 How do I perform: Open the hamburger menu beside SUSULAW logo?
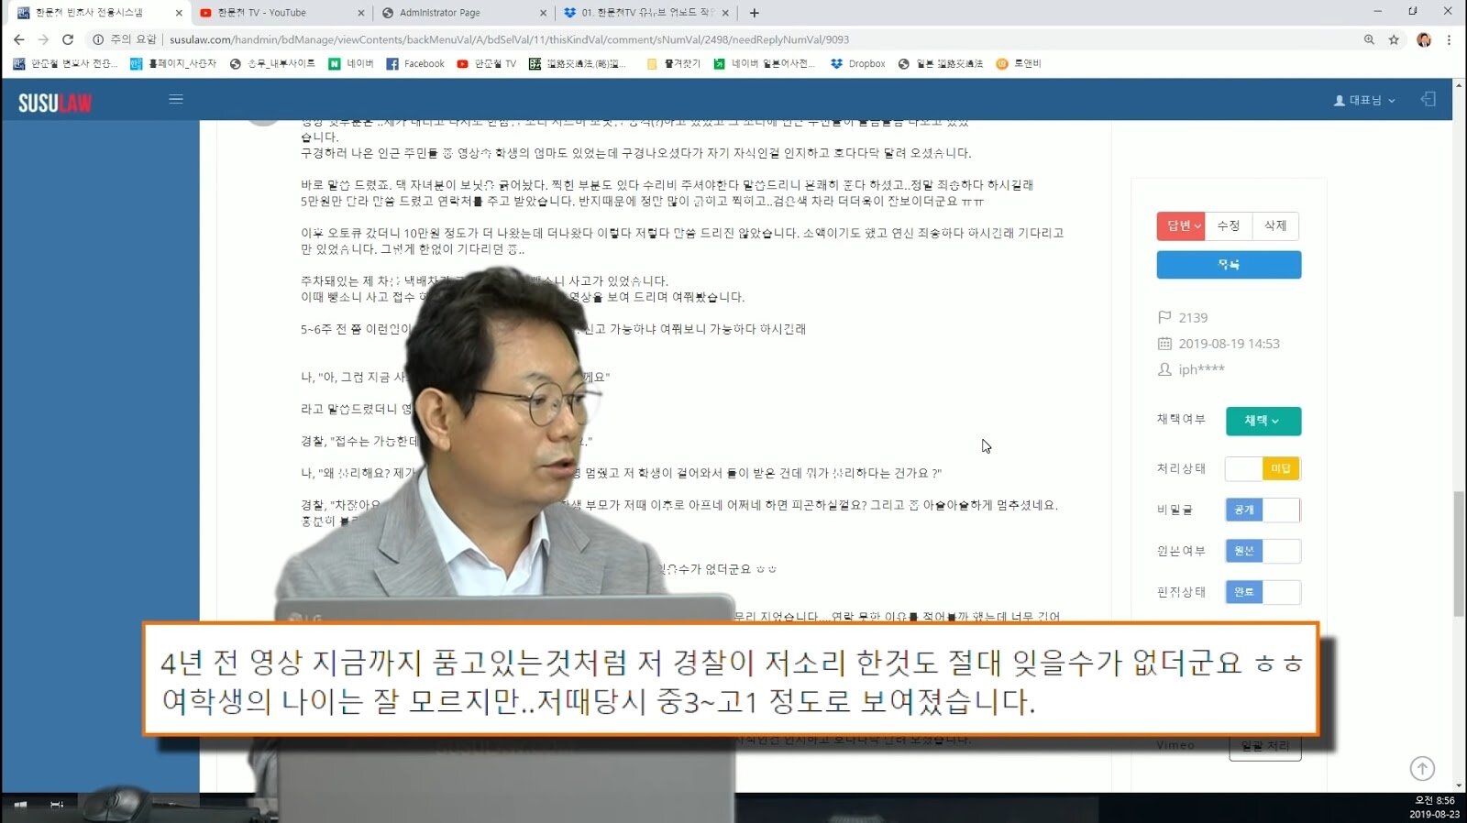pos(176,100)
